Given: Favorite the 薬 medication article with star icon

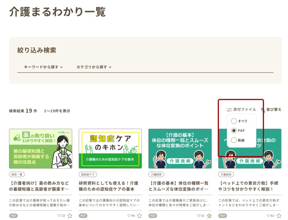Looking at the screenshot, I should [x=70, y=216].
